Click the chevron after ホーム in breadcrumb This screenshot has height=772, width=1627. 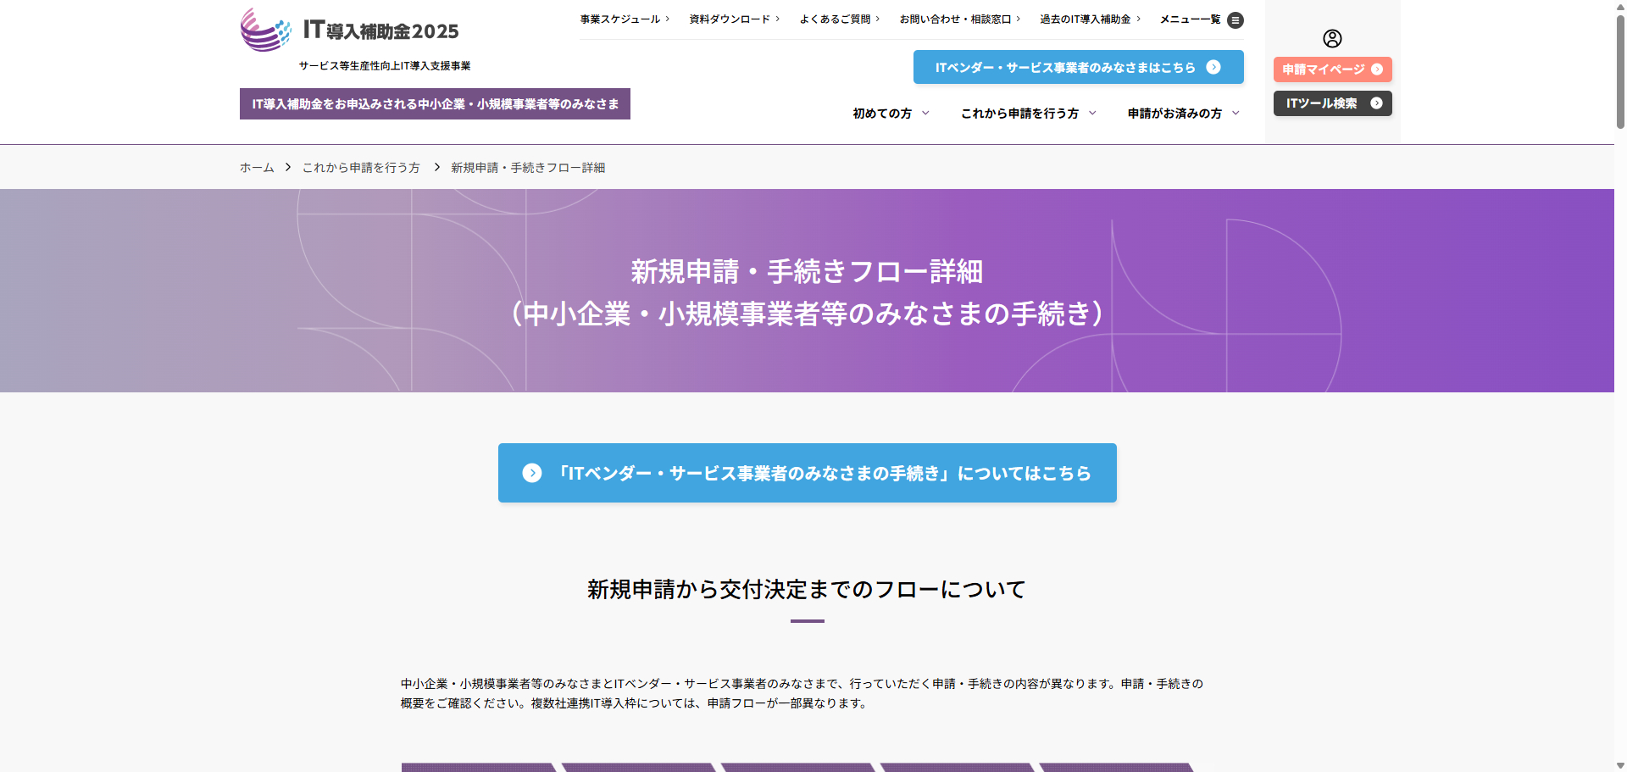(x=288, y=168)
